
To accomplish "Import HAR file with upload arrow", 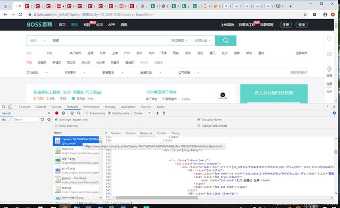I will (157, 113).
